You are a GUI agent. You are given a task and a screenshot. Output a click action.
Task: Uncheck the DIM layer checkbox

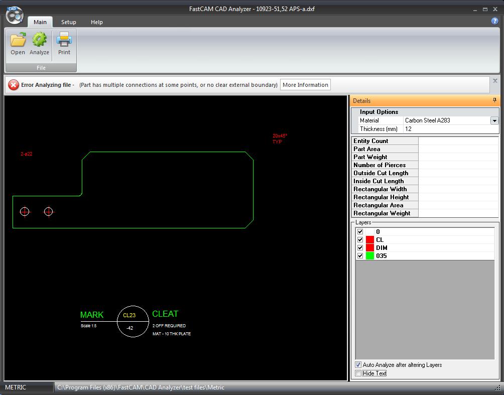coord(360,247)
